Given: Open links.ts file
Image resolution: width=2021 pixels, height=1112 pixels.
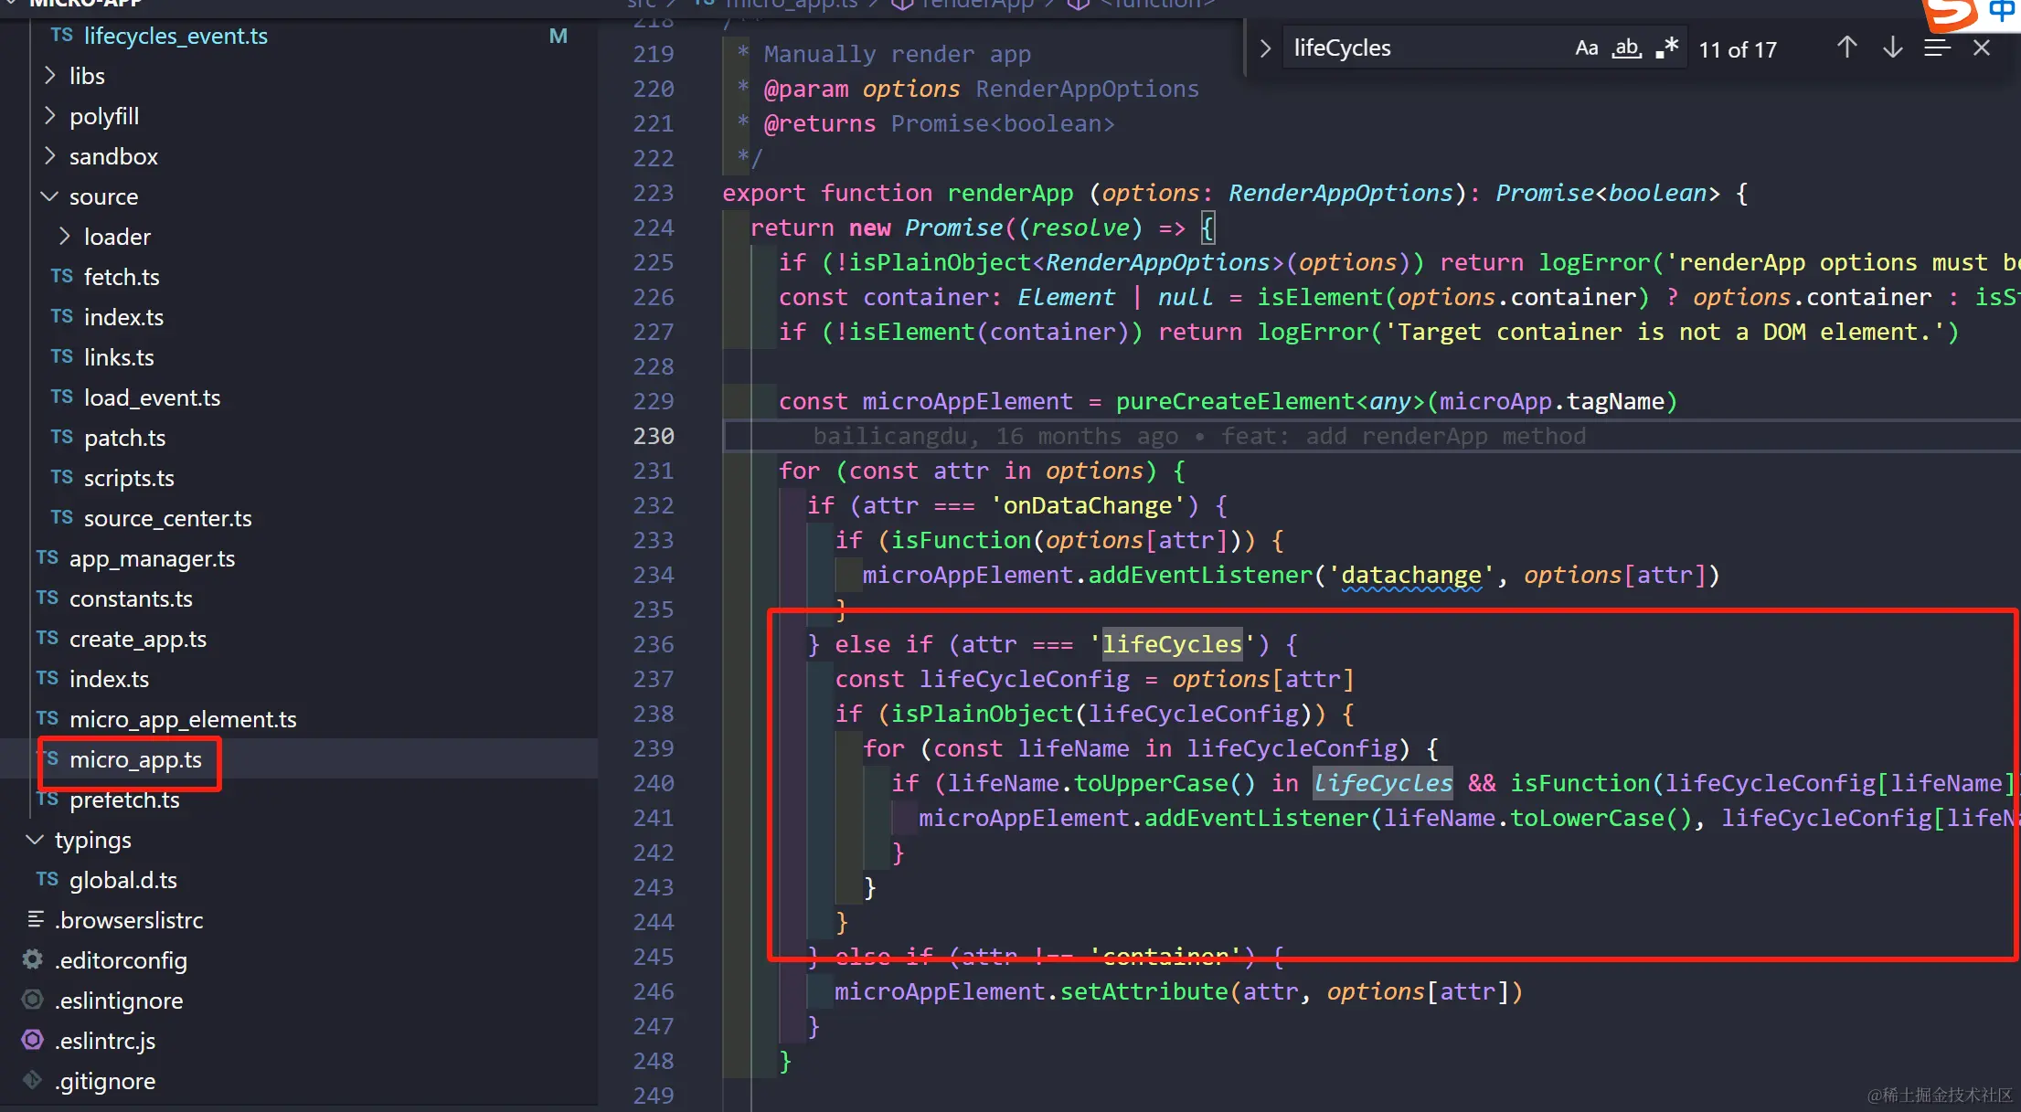Looking at the screenshot, I should click(119, 357).
